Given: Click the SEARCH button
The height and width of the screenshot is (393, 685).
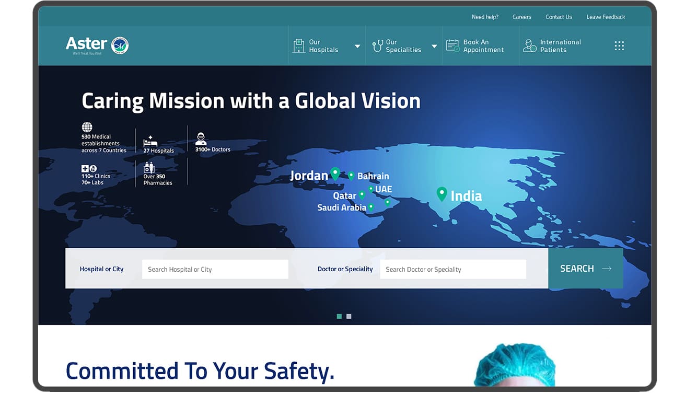Looking at the screenshot, I should [x=586, y=269].
